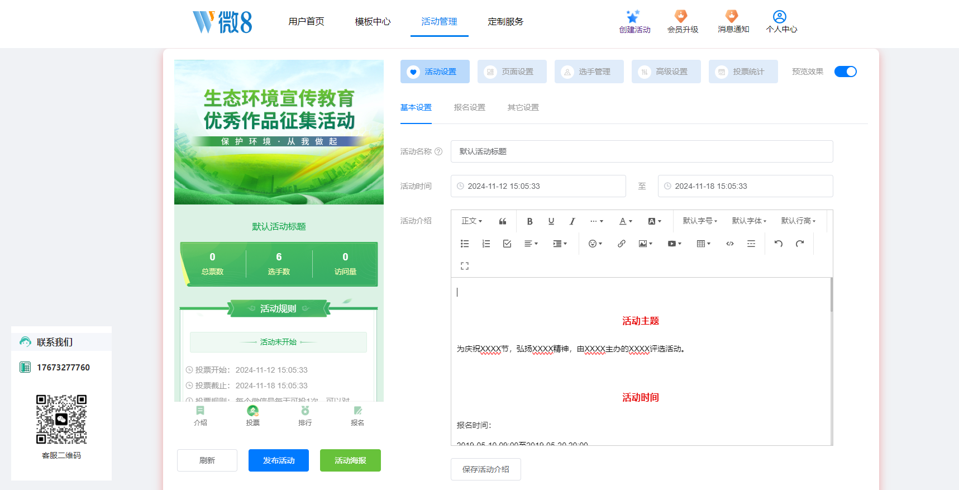Screen dimensions: 959x490
Task: Undo the last edit
Action: (x=779, y=244)
